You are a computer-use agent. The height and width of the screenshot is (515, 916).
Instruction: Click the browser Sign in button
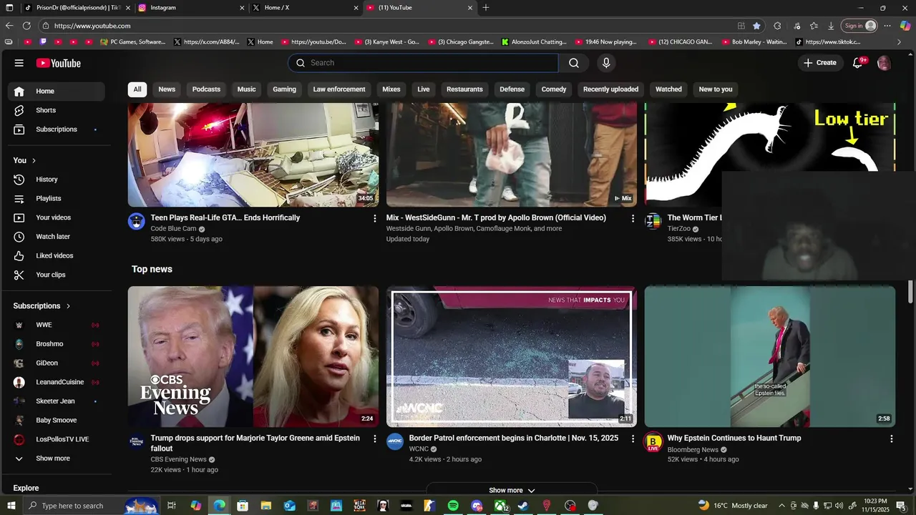click(x=859, y=26)
